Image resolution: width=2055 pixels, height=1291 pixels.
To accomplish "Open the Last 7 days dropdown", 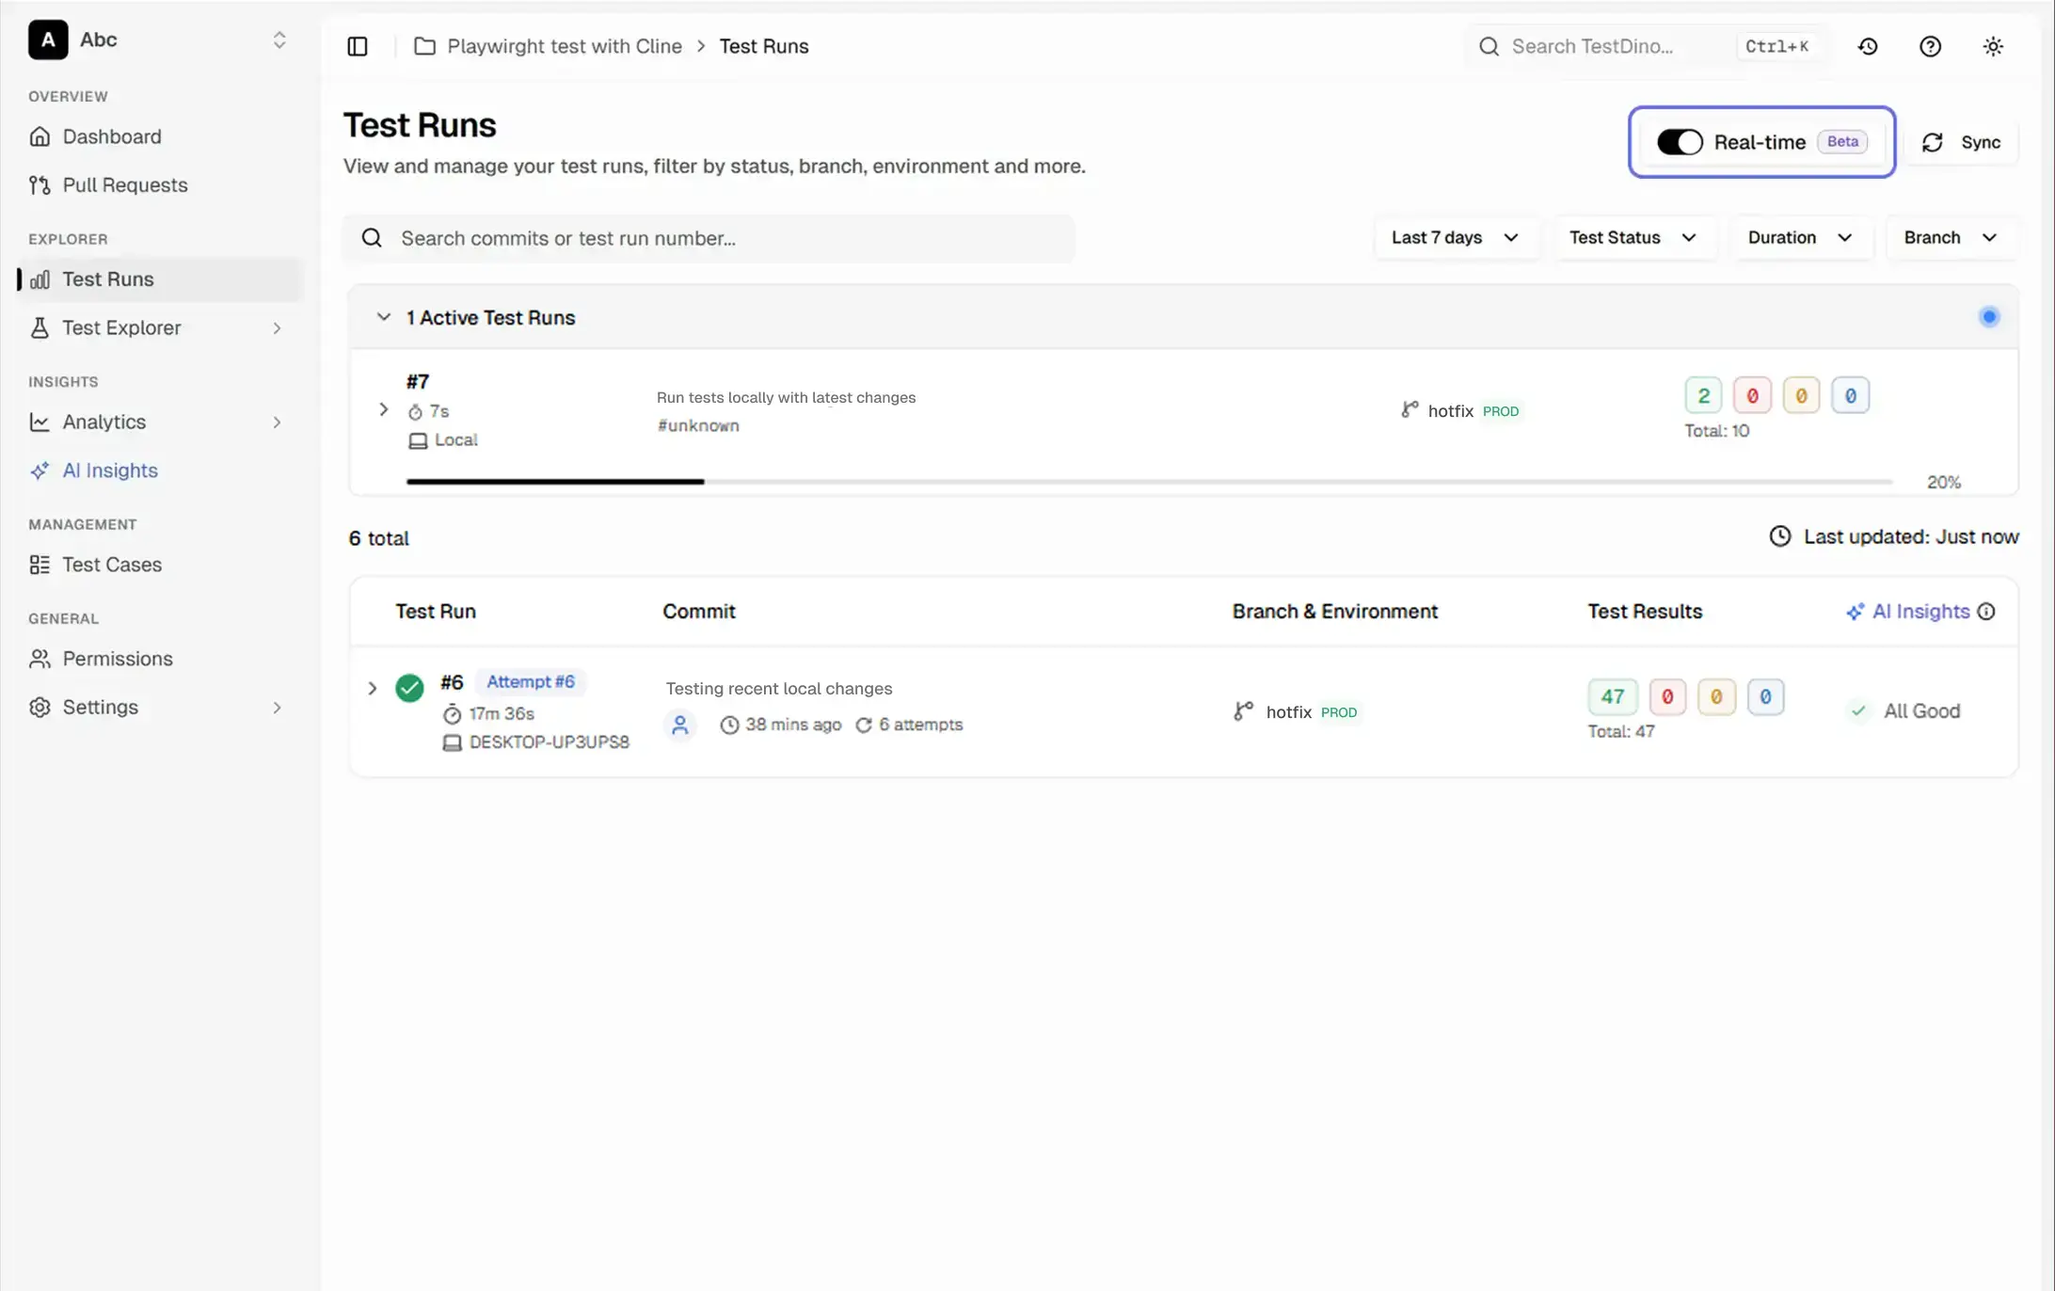I will (x=1456, y=238).
